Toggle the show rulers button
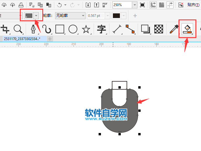 (153, 5)
